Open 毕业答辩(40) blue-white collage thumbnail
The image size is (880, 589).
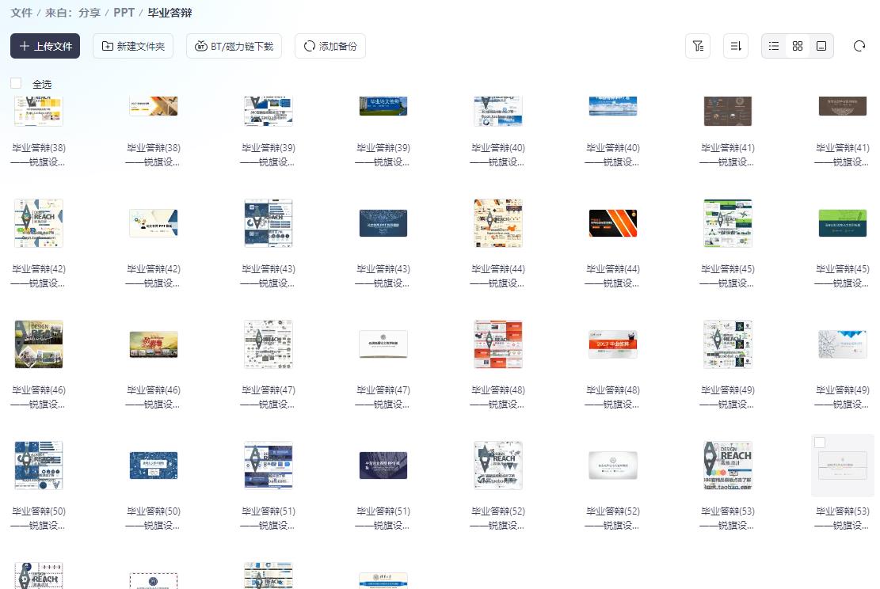click(497, 111)
